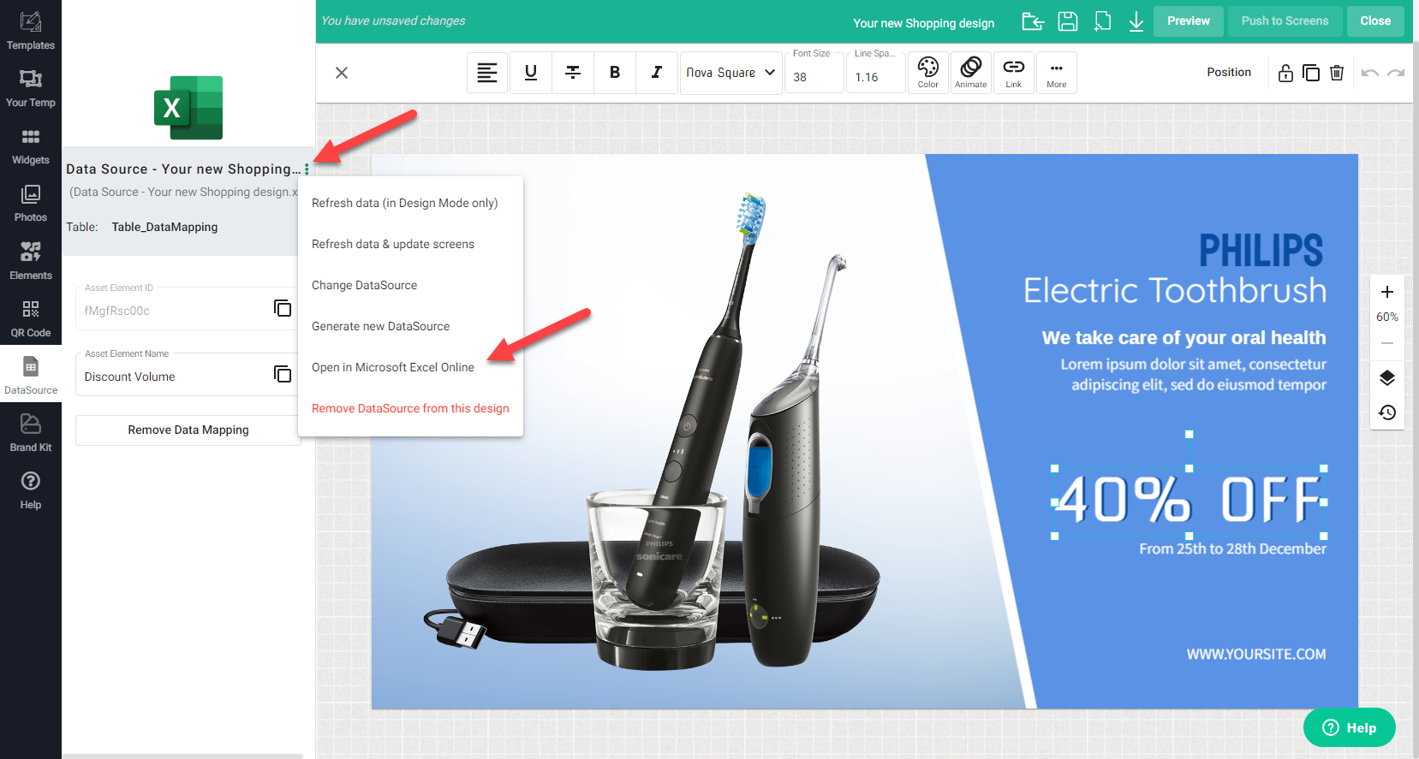Toggle italic text formatting

click(656, 73)
